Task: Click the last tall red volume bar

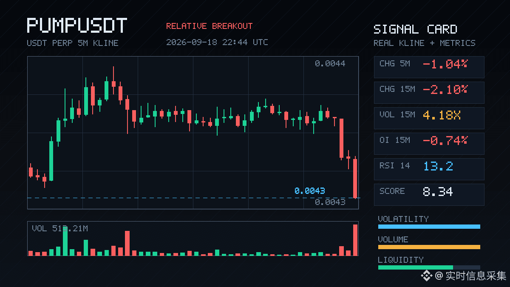Action: [355, 240]
